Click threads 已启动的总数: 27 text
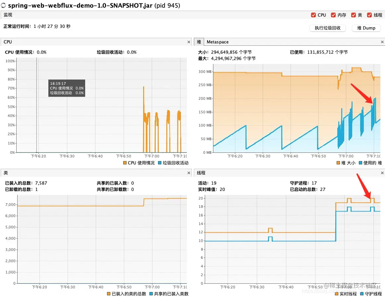The height and width of the screenshot is (297, 385). tap(307, 189)
